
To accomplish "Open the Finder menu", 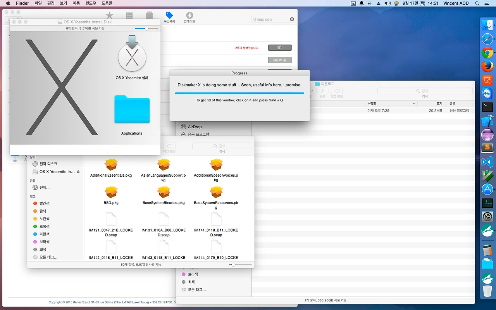I will click(x=22, y=3).
